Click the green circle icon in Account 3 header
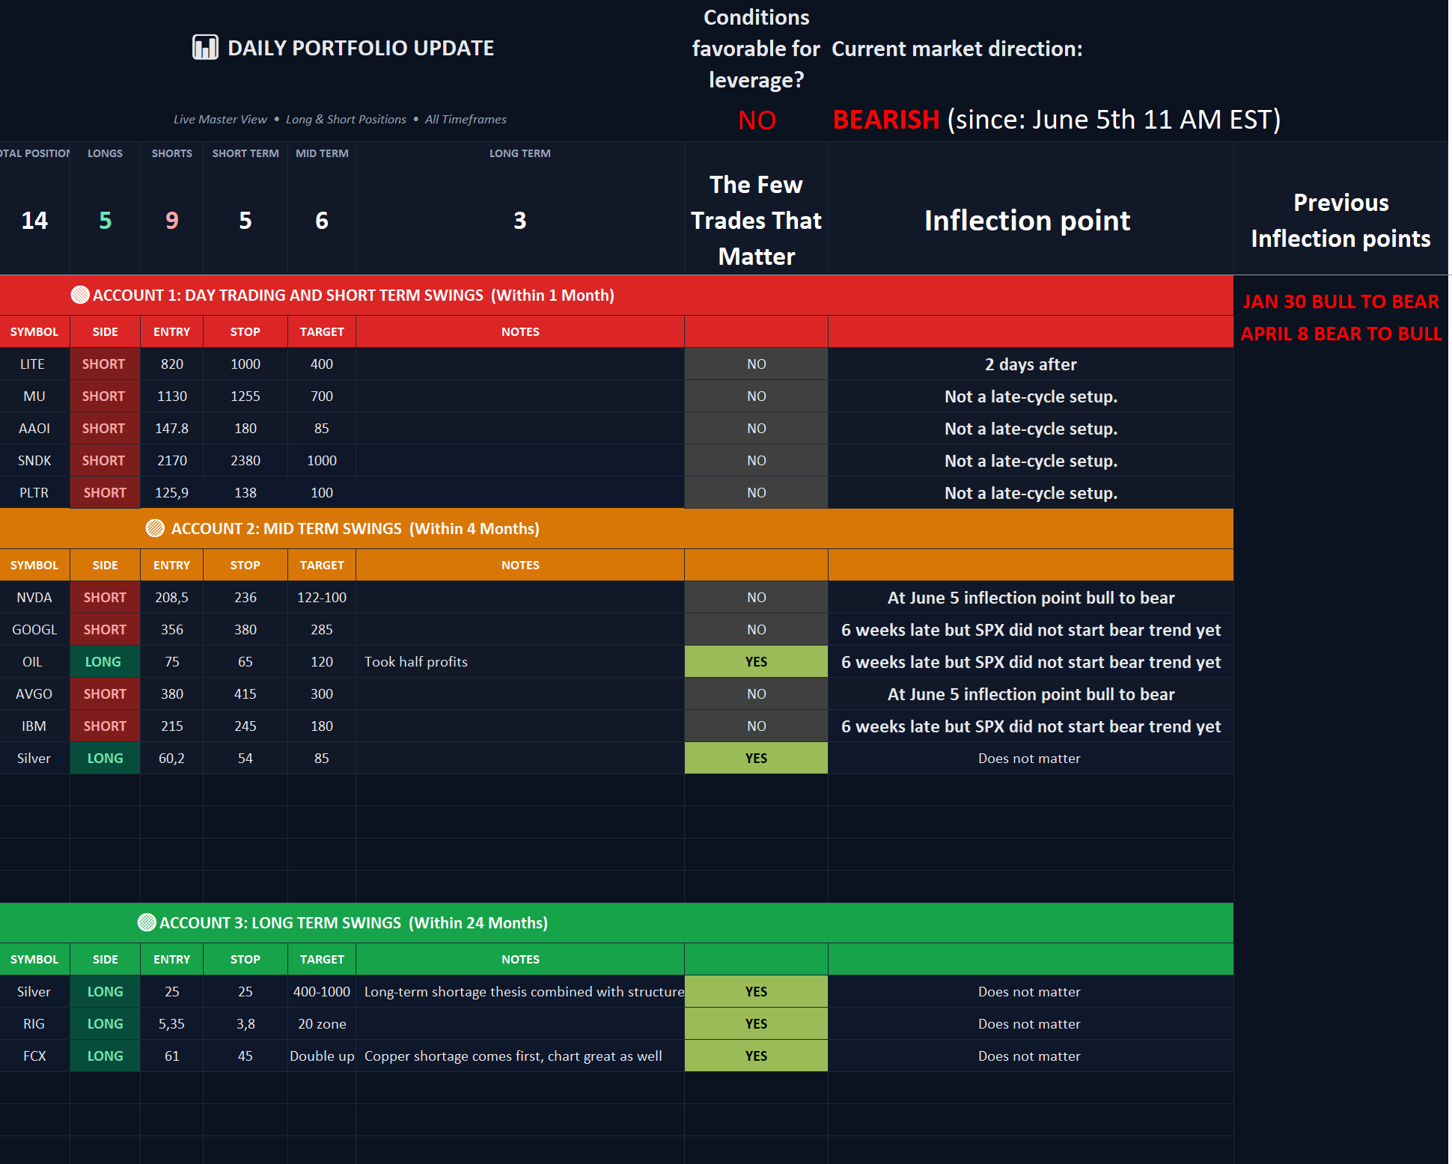This screenshot has height=1164, width=1452. [147, 922]
